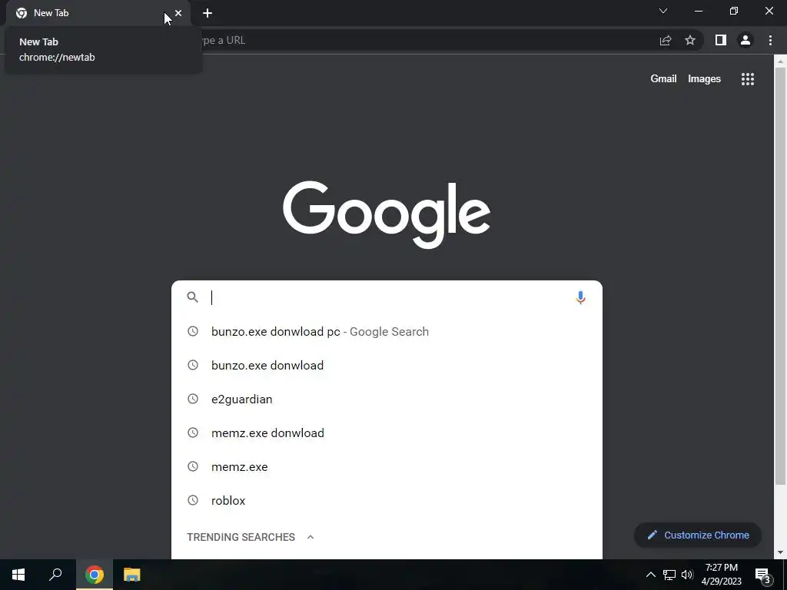This screenshot has height=590, width=787.
Task: Minimize the Chrome window
Action: [x=698, y=11]
